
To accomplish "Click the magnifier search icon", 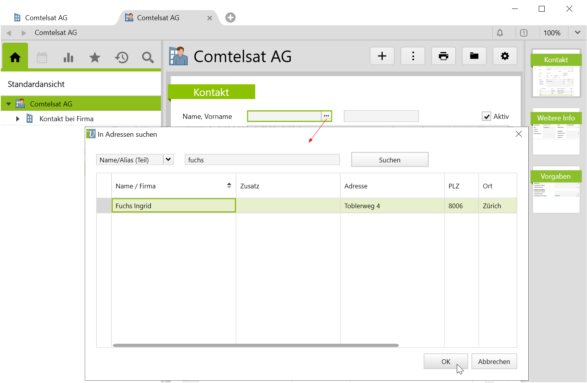I will (x=148, y=58).
